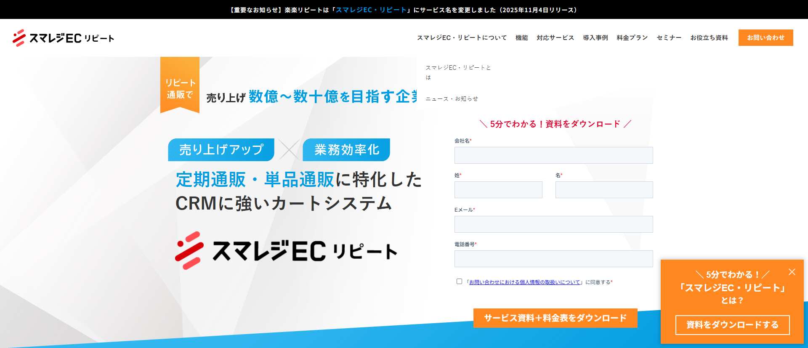Viewport: 808px width, 348px height.
Task: Click the 業務効率化 blue badge
Action: click(346, 150)
